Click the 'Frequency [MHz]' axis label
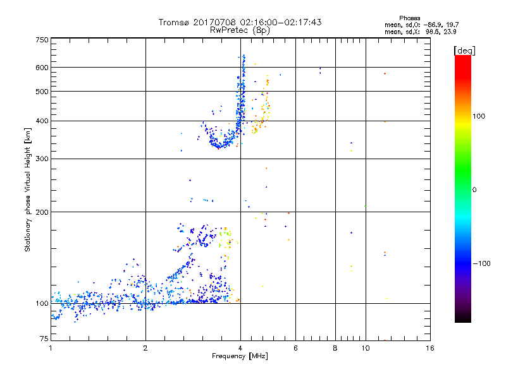Image resolution: width=506 pixels, height=379 pixels. (x=240, y=356)
